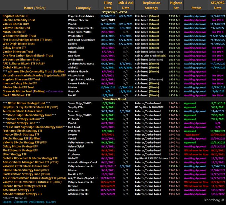Click Wisdomtree Bitcoin Trust issuer

tap(19, 36)
